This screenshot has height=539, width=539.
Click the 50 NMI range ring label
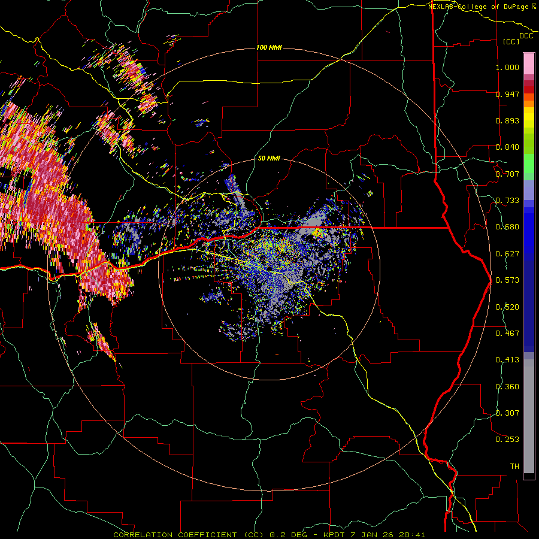click(x=269, y=158)
